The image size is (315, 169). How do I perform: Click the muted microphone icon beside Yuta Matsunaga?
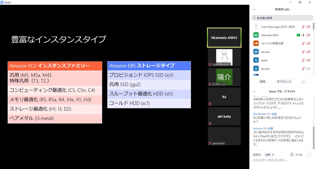click(x=303, y=27)
